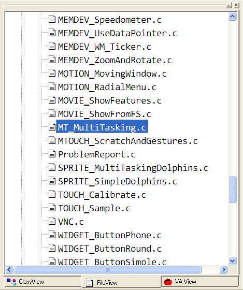The image size is (243, 290).
Task: Click the file icon beside MTOUCH_ScratchAndGestures.c
Action: pyautogui.click(x=52, y=140)
